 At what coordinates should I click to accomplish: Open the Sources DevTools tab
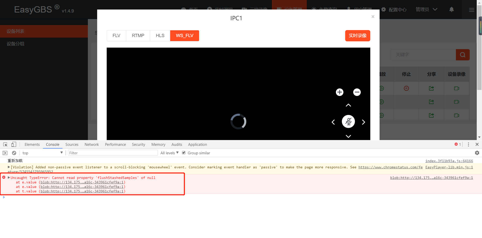pos(72,145)
